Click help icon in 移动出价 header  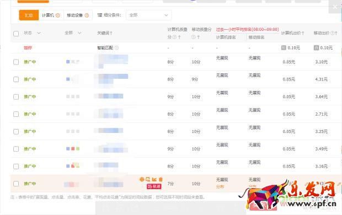[x=333, y=33]
